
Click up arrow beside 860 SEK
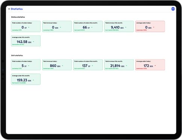point(62,66)
